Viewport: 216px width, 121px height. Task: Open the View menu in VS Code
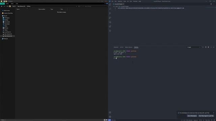coord(125,1)
